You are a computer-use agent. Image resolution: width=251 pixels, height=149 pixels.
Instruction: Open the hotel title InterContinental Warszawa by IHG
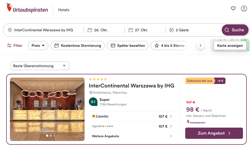tap(132, 86)
